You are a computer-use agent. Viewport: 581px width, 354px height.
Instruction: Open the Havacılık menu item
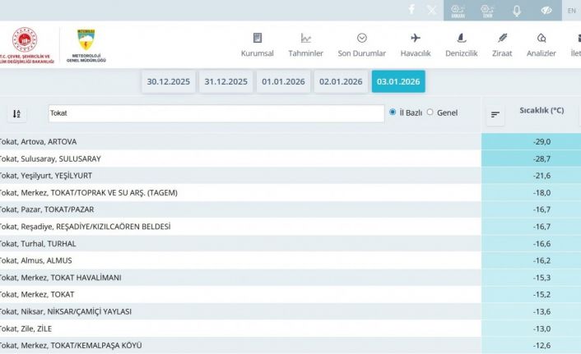(415, 45)
